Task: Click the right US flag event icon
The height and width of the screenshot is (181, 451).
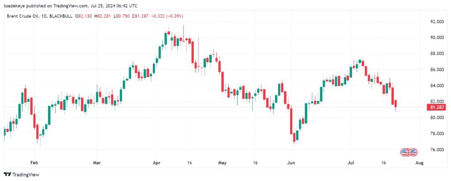Action: 413,152
